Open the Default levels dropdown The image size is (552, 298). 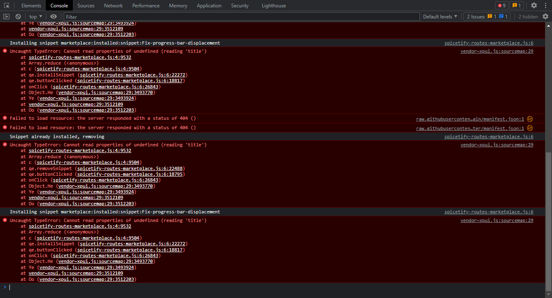pos(440,16)
